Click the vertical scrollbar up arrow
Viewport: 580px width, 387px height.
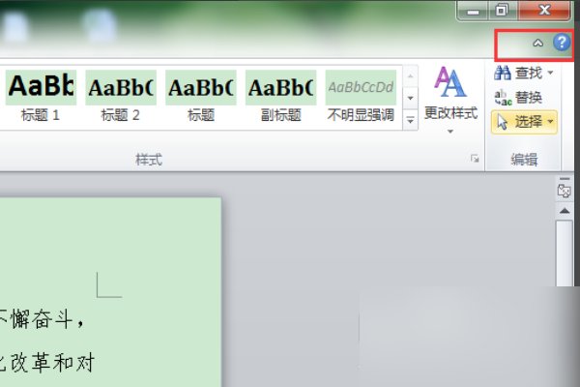pyautogui.click(x=565, y=211)
